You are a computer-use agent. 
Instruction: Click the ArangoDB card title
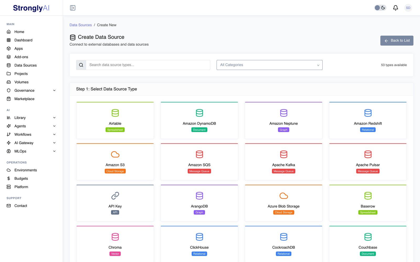tap(199, 206)
